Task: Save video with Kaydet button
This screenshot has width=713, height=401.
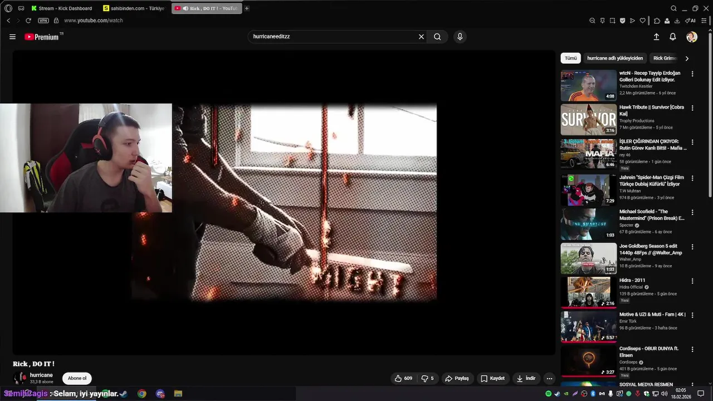Action: [x=492, y=378]
